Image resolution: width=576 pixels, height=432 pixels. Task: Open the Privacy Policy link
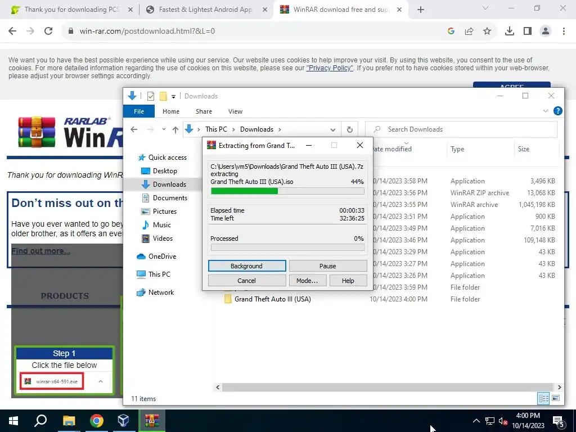pos(330,68)
